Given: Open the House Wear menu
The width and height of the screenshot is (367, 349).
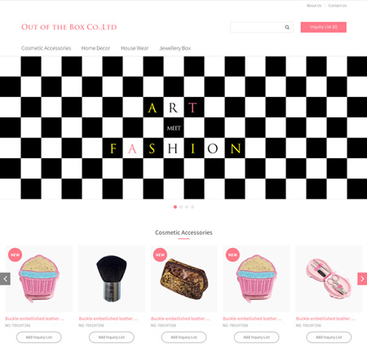Looking at the screenshot, I should pyautogui.click(x=135, y=48).
